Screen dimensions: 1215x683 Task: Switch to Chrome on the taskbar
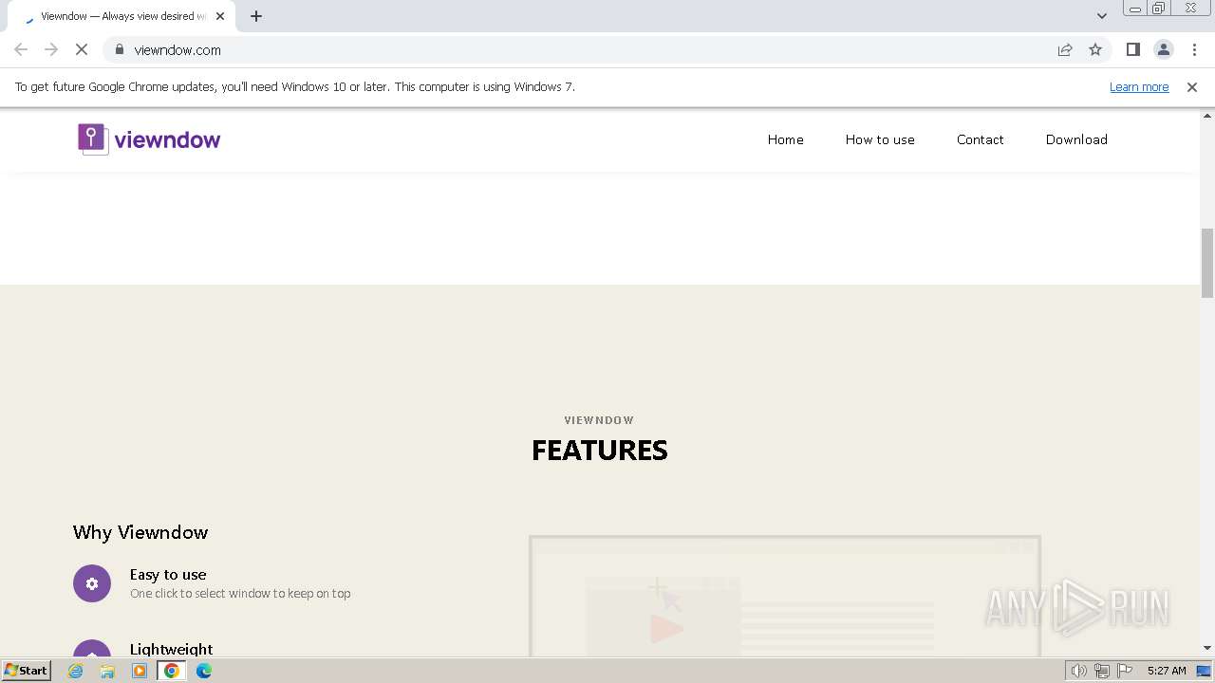[172, 671]
